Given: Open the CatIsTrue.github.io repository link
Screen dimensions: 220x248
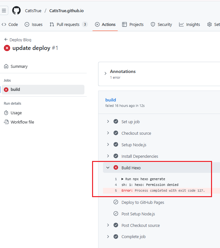Looking at the screenshot, I should pyautogui.click(x=66, y=11).
